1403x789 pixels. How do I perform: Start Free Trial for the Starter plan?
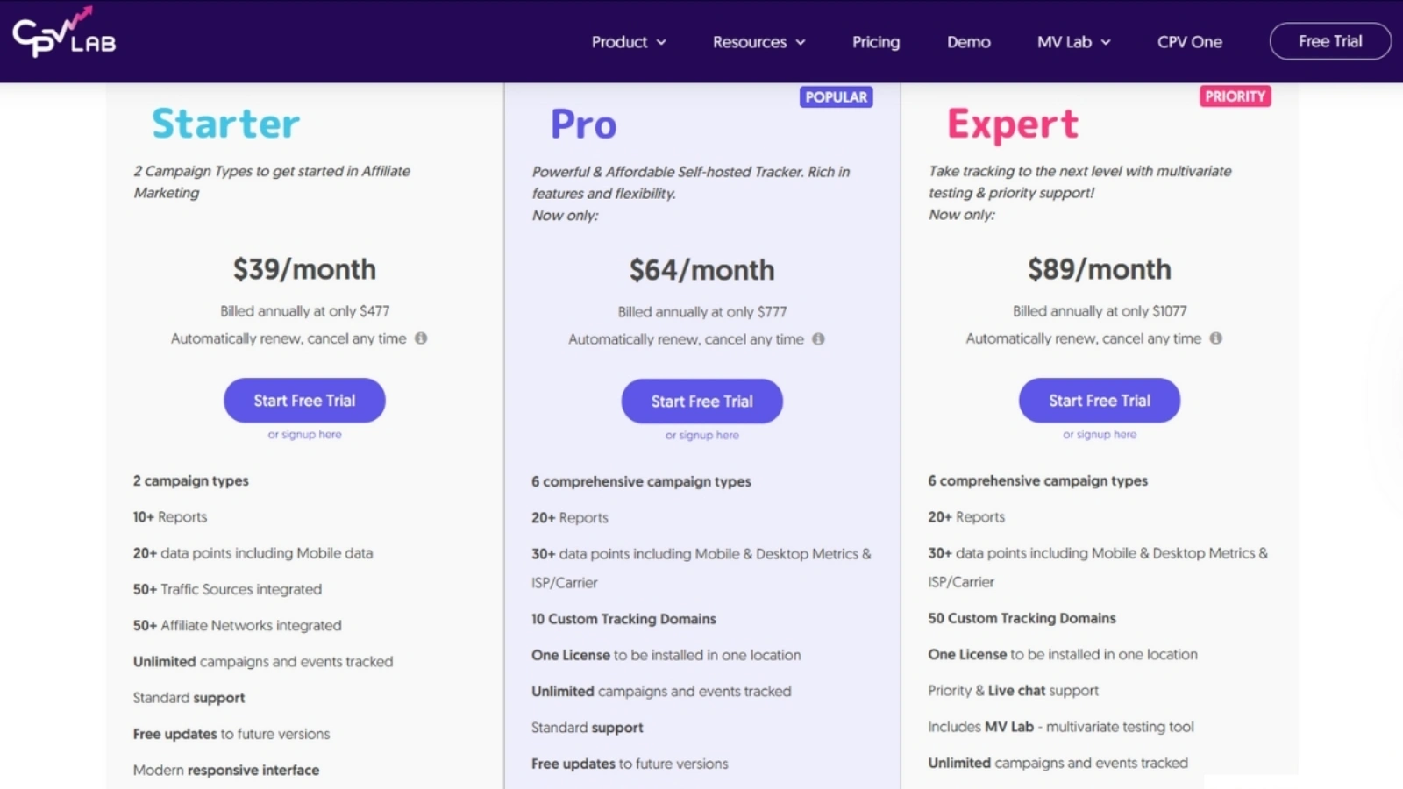pyautogui.click(x=303, y=400)
